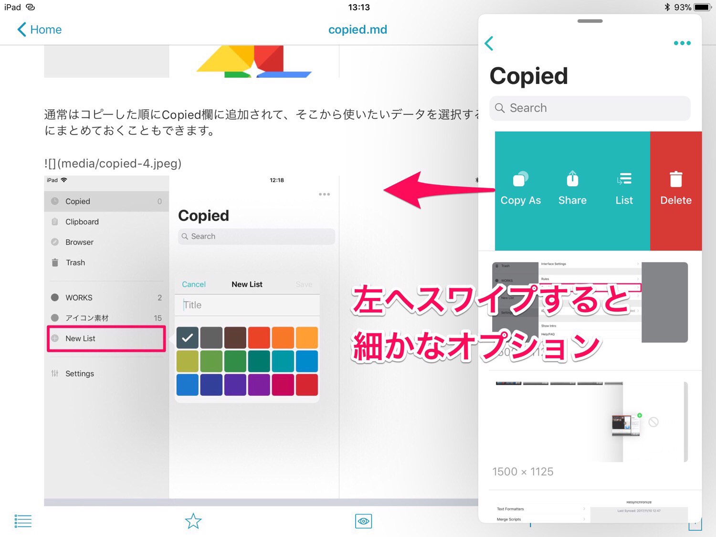Choose the magenta pink color swatch

(283, 385)
